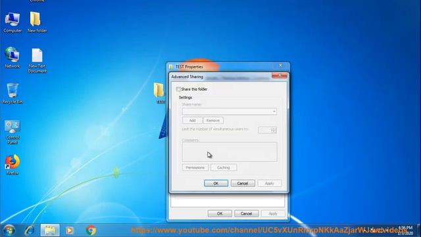This screenshot has height=237, width=421.
Task: Close the TEST Properties window
Action: [280, 65]
